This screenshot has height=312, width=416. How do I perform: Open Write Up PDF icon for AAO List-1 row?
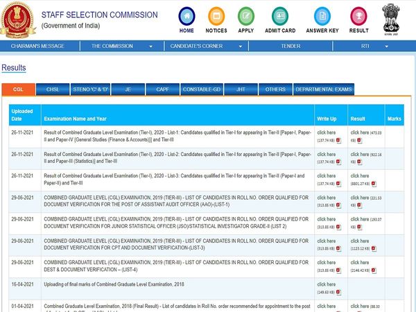(338, 205)
